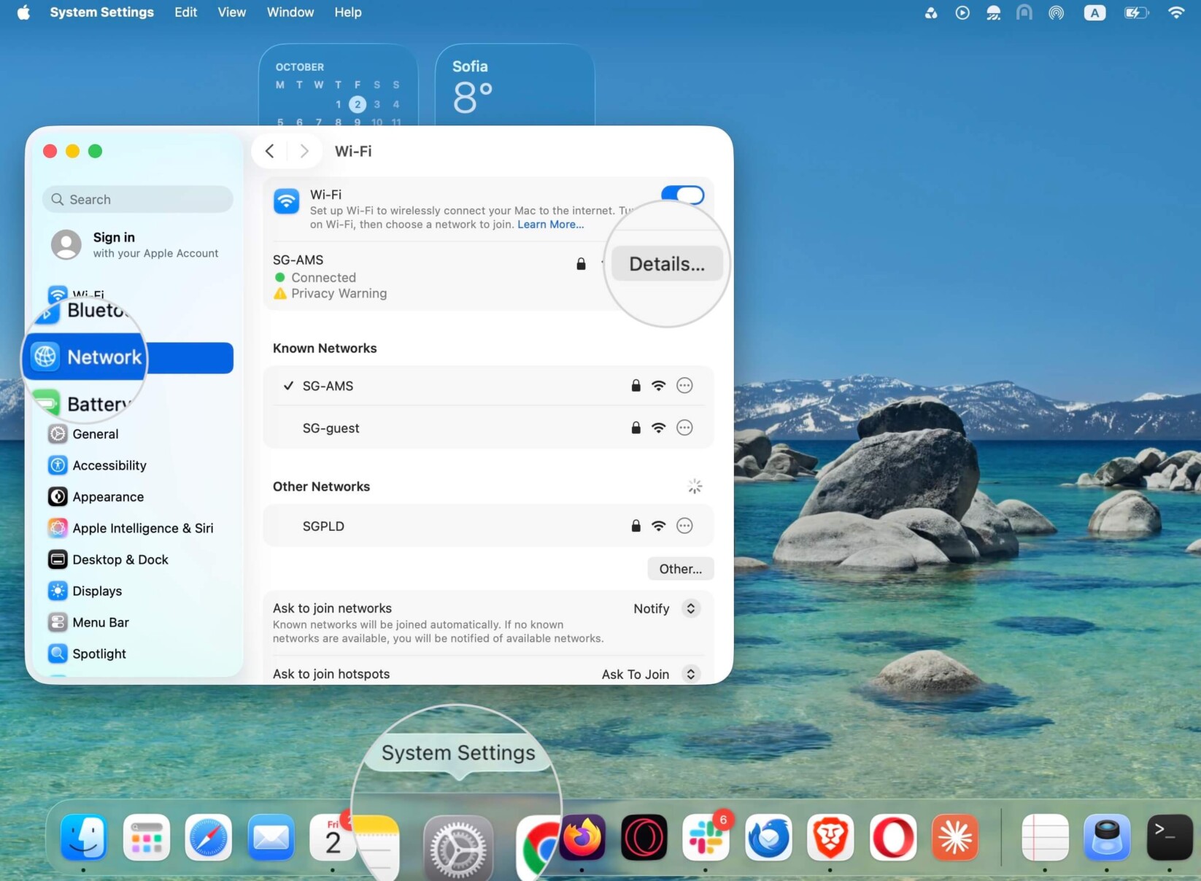1201x881 pixels.
Task: Open Mail from the Dock
Action: pos(271,837)
